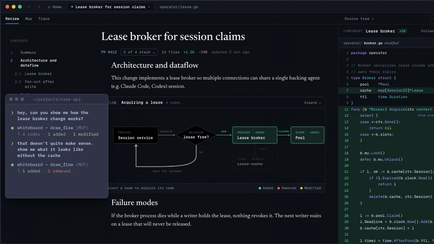Screen dimensions: 434x244
Task: Switch to the Map tab
Action: pos(29,19)
